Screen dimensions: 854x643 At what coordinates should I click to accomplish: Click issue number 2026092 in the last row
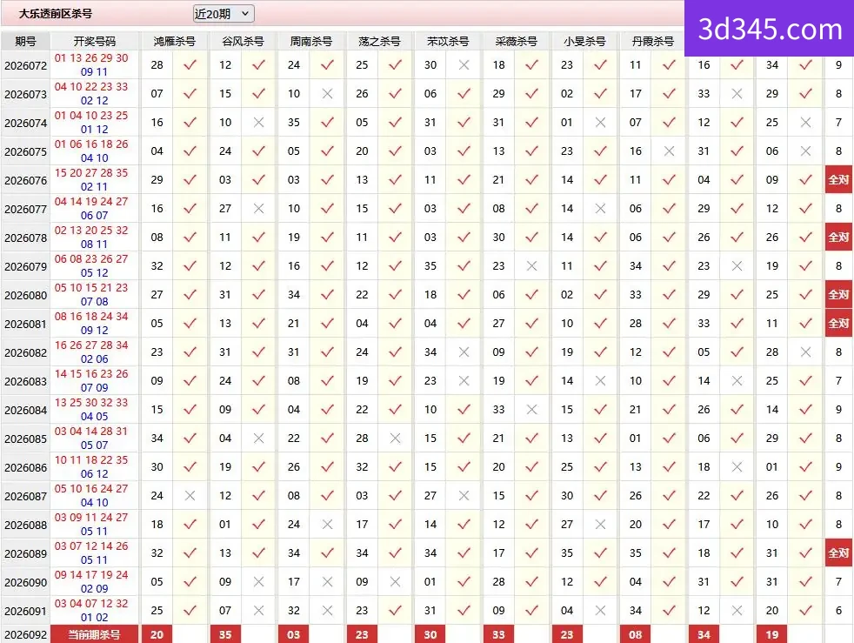pyautogui.click(x=25, y=635)
